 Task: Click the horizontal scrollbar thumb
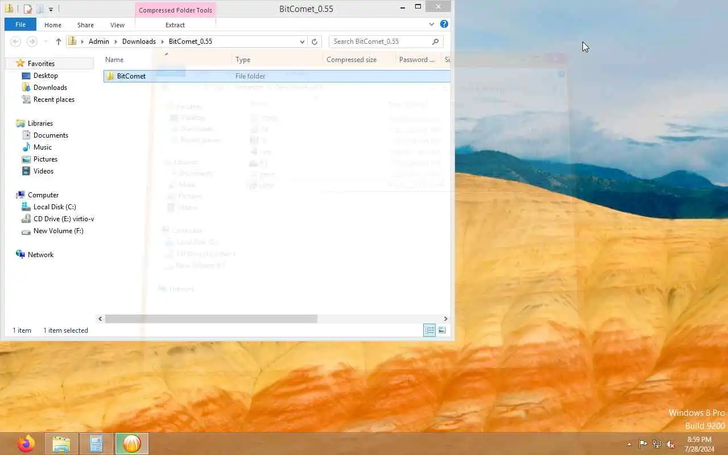(x=211, y=319)
